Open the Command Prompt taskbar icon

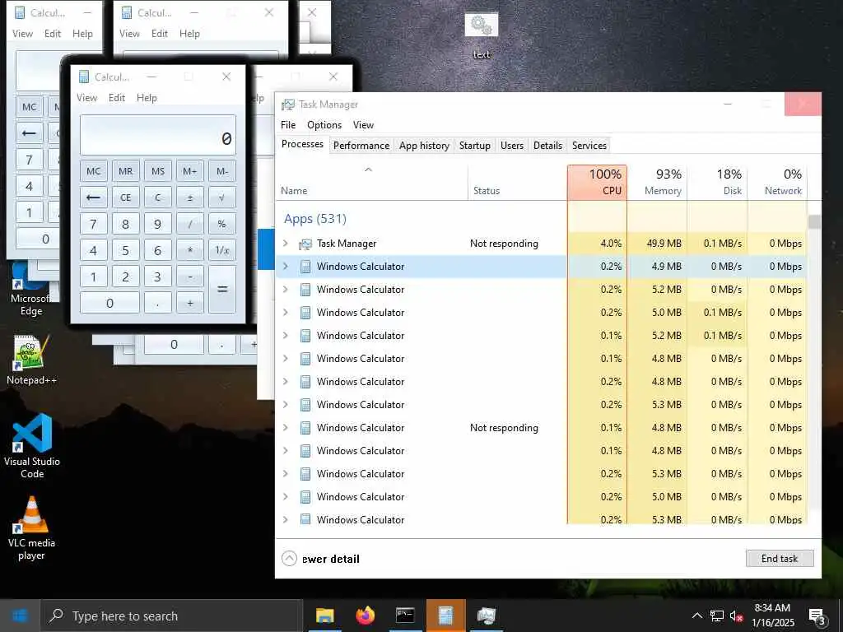coord(405,616)
